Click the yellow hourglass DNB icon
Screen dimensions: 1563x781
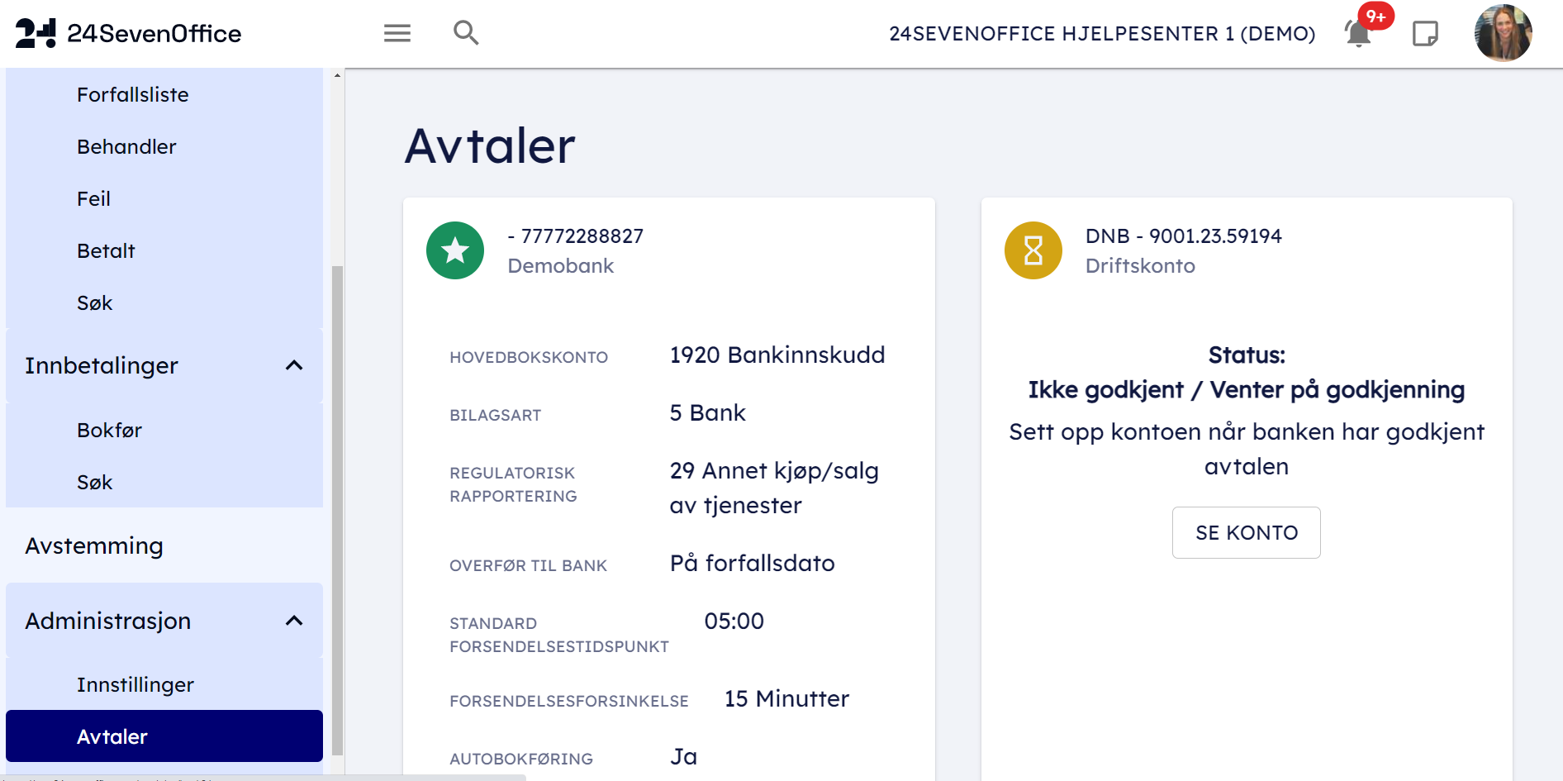[1033, 250]
